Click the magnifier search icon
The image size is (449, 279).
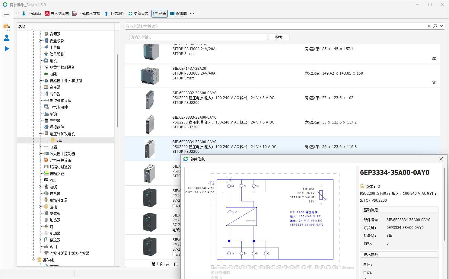pyautogui.click(x=435, y=26)
